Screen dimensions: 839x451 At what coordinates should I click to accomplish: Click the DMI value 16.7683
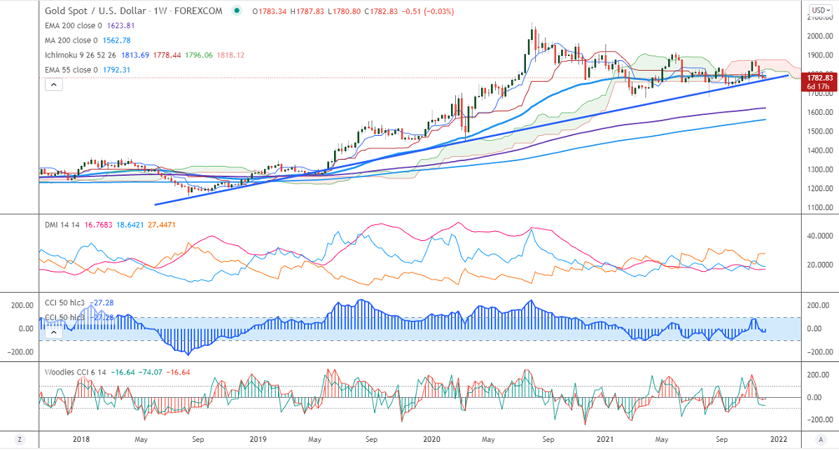pos(99,225)
